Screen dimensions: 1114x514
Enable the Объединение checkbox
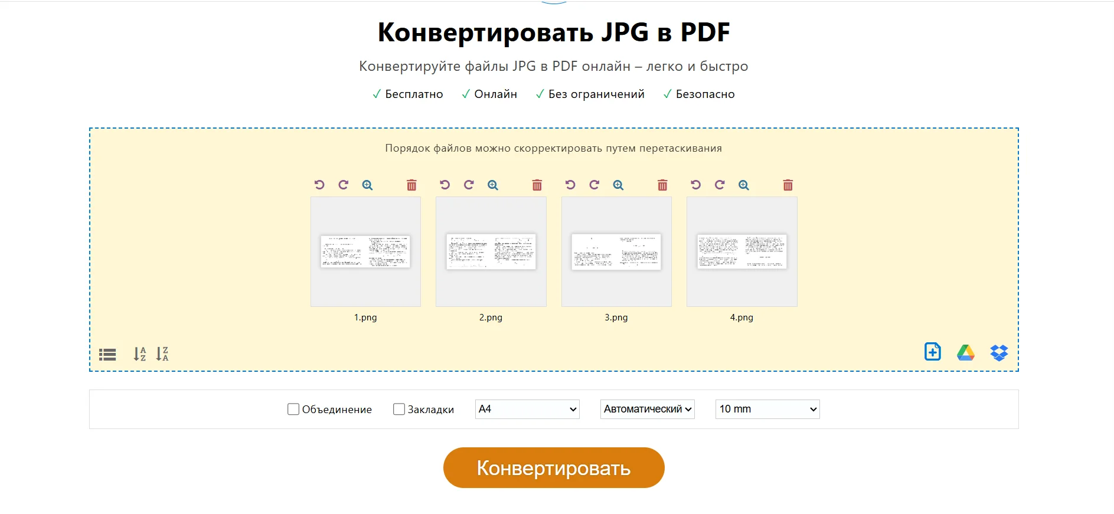click(293, 409)
